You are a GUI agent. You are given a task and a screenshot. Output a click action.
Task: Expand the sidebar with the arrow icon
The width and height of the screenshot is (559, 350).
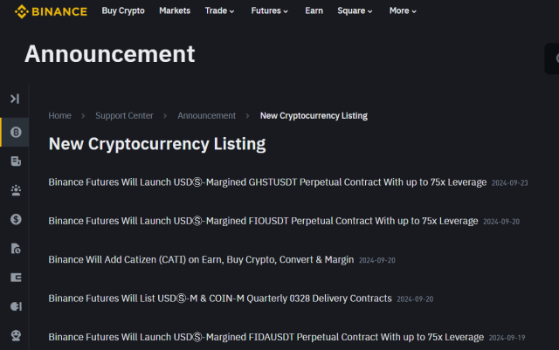(x=15, y=99)
